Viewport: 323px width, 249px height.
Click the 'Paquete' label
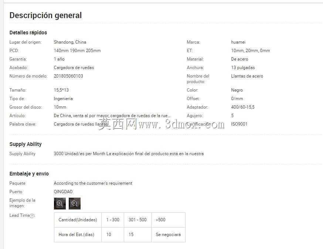[x=17, y=183]
